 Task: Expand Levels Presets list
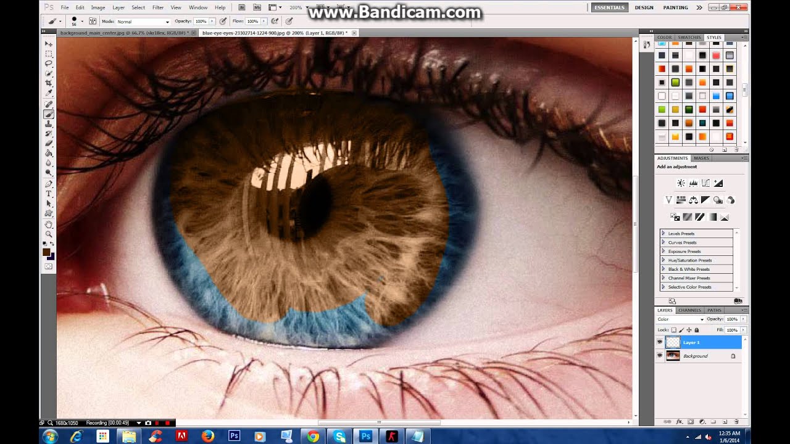pos(663,234)
